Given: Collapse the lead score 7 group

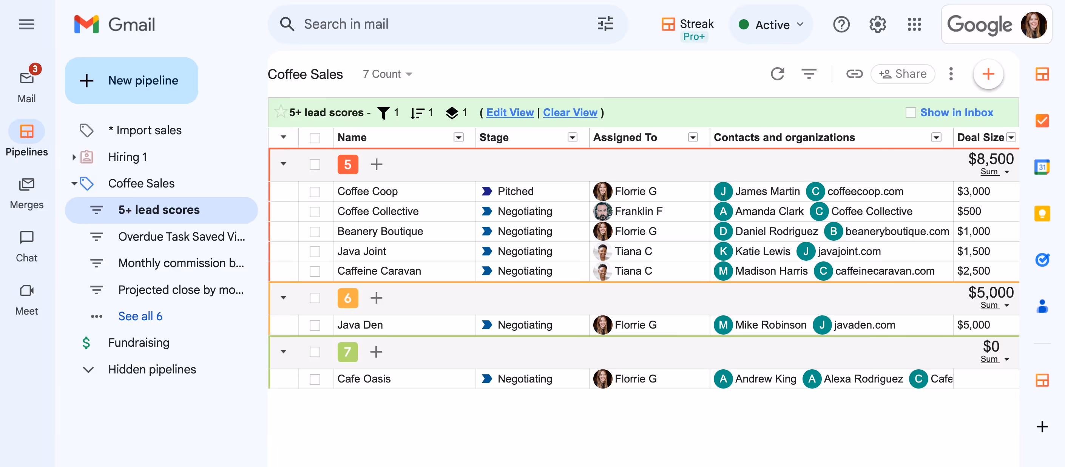Looking at the screenshot, I should click(283, 352).
